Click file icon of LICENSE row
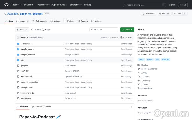192x120 pixels. pyautogui.click(x=18, y=71)
